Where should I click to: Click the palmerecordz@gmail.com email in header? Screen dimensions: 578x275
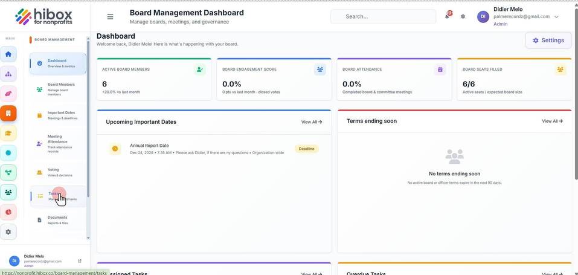521,16
